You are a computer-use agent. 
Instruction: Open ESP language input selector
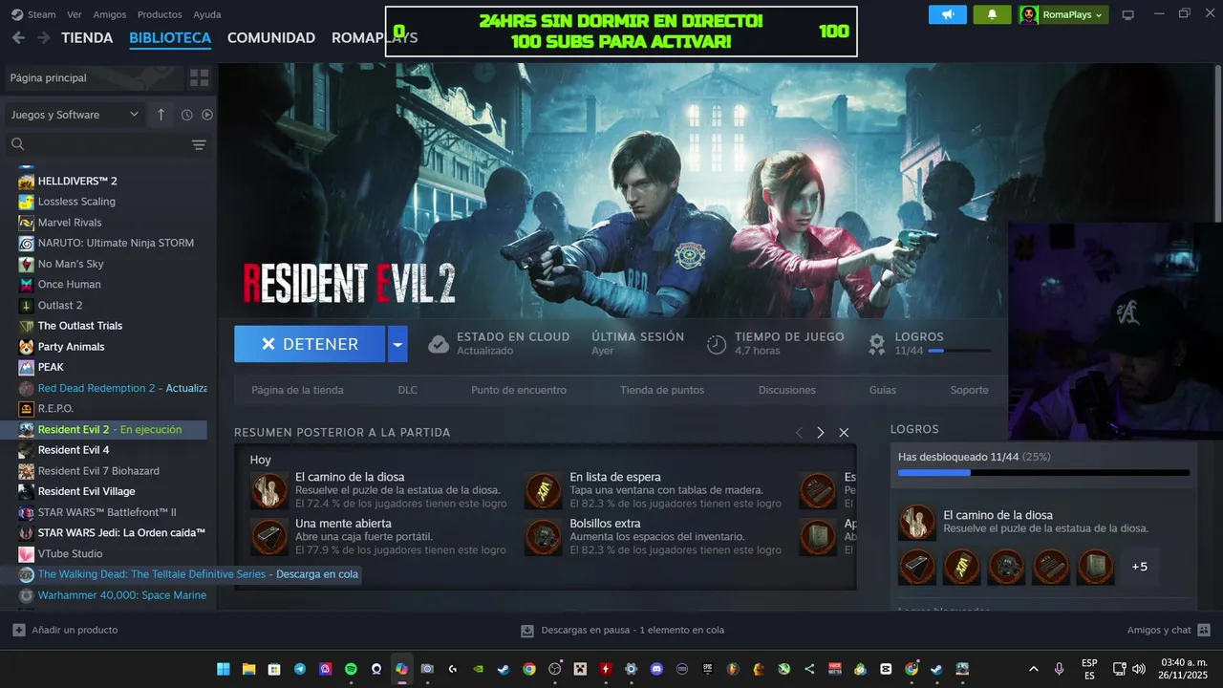click(1089, 669)
